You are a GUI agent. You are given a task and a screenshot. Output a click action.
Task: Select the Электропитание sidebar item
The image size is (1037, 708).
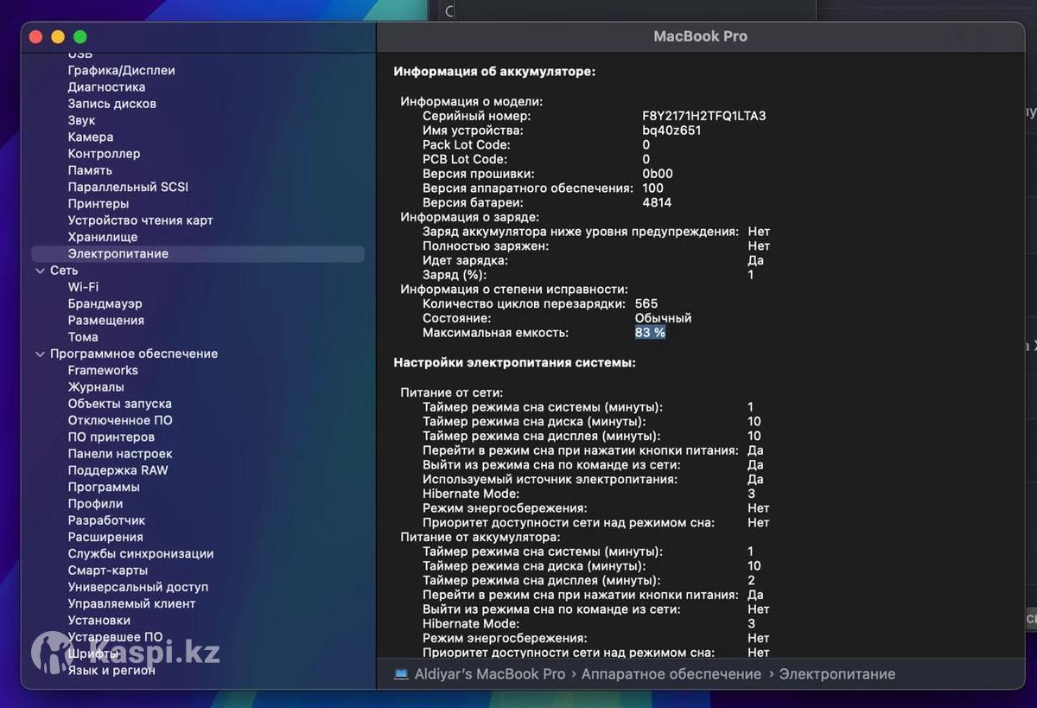[x=118, y=254]
